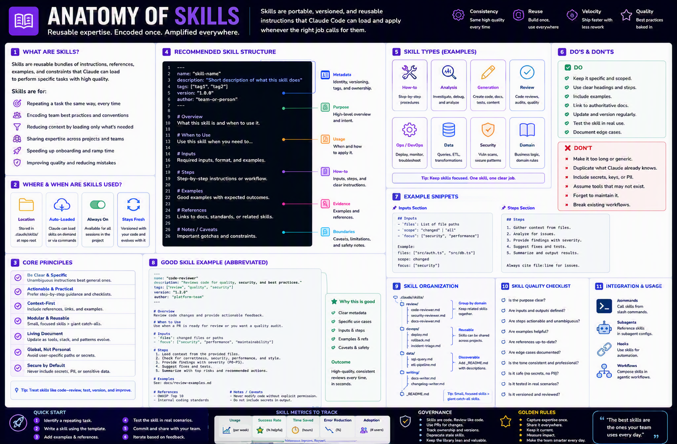Check 'Is the purpose clear?' checkbox
This screenshot has width=677, height=444.
(503, 300)
